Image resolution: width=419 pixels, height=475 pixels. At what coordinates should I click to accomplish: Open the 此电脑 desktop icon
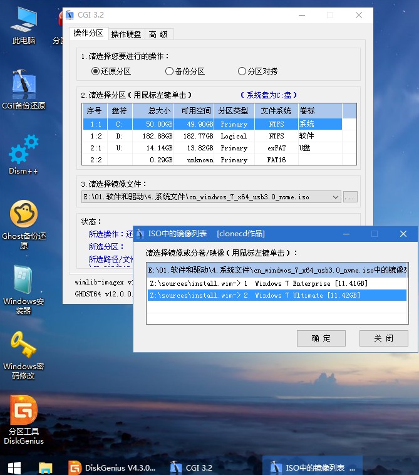pyautogui.click(x=24, y=26)
